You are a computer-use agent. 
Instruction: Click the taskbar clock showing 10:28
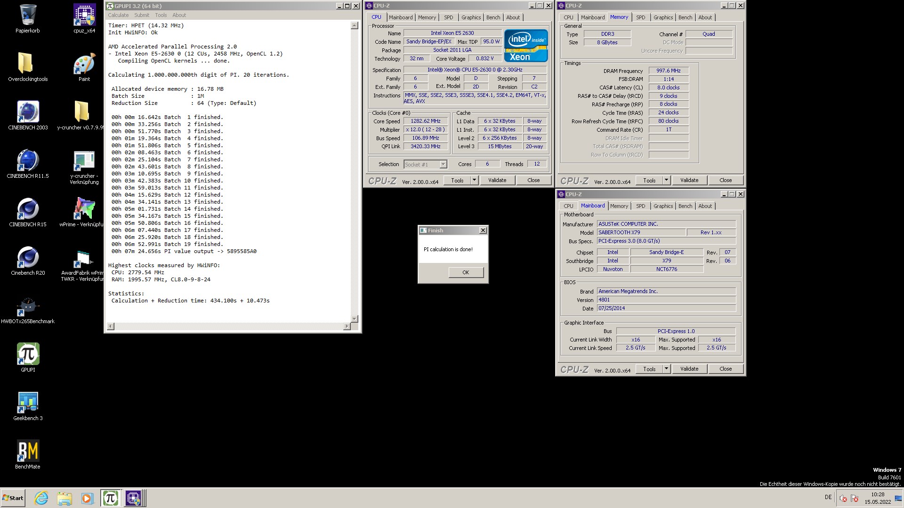pyautogui.click(x=878, y=498)
